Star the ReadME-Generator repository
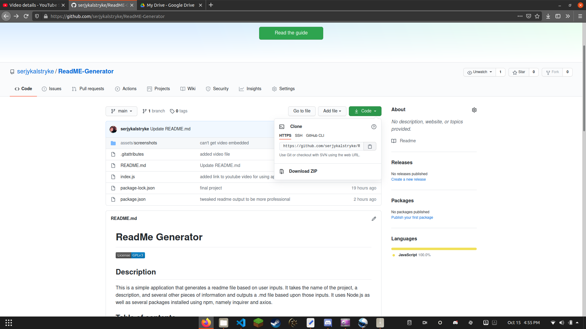 (519, 72)
